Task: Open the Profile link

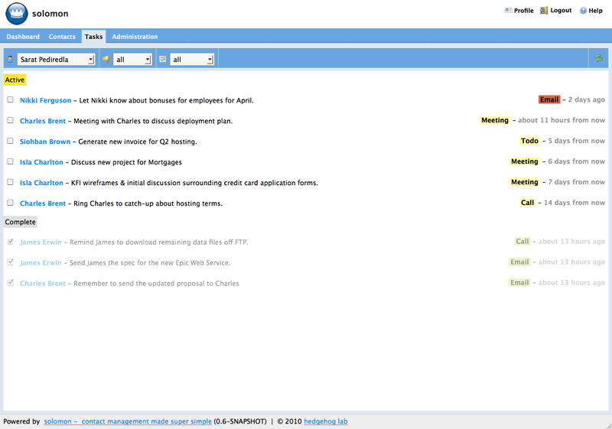Action: pyautogui.click(x=523, y=11)
